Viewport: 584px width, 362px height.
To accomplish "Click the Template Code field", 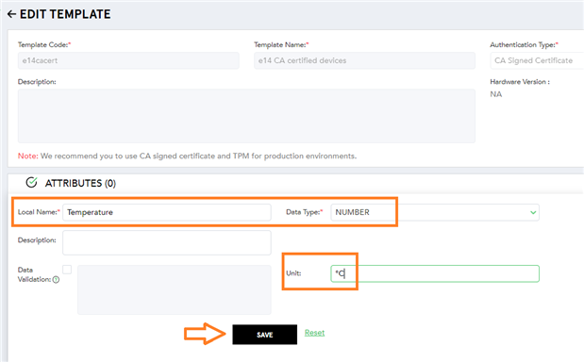I will tap(128, 60).
